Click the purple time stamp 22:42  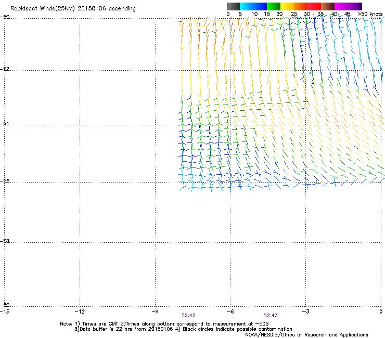point(188,316)
